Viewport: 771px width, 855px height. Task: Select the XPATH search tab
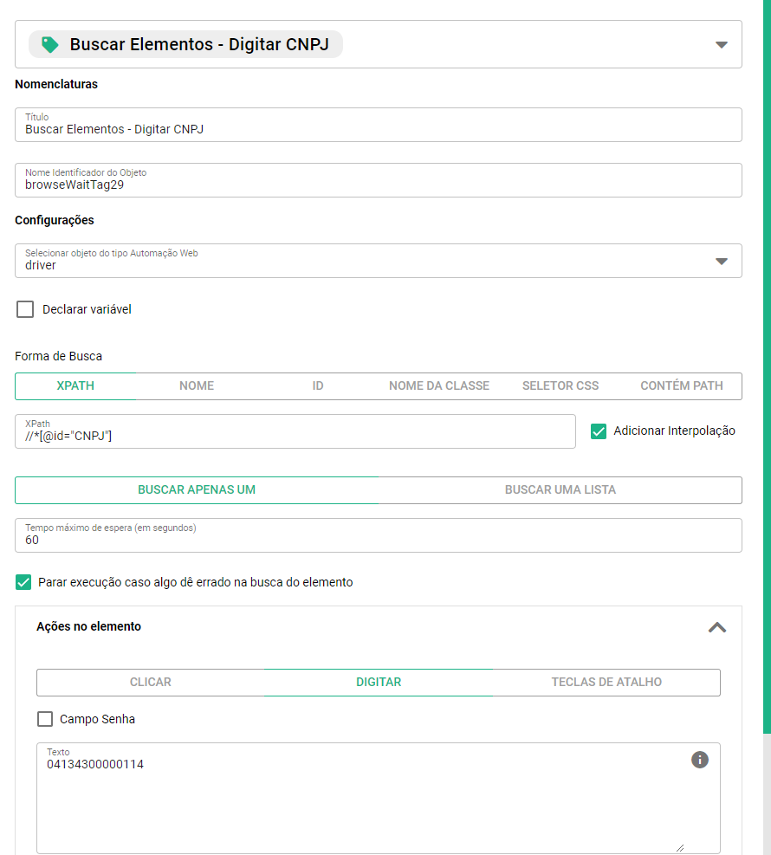click(75, 386)
